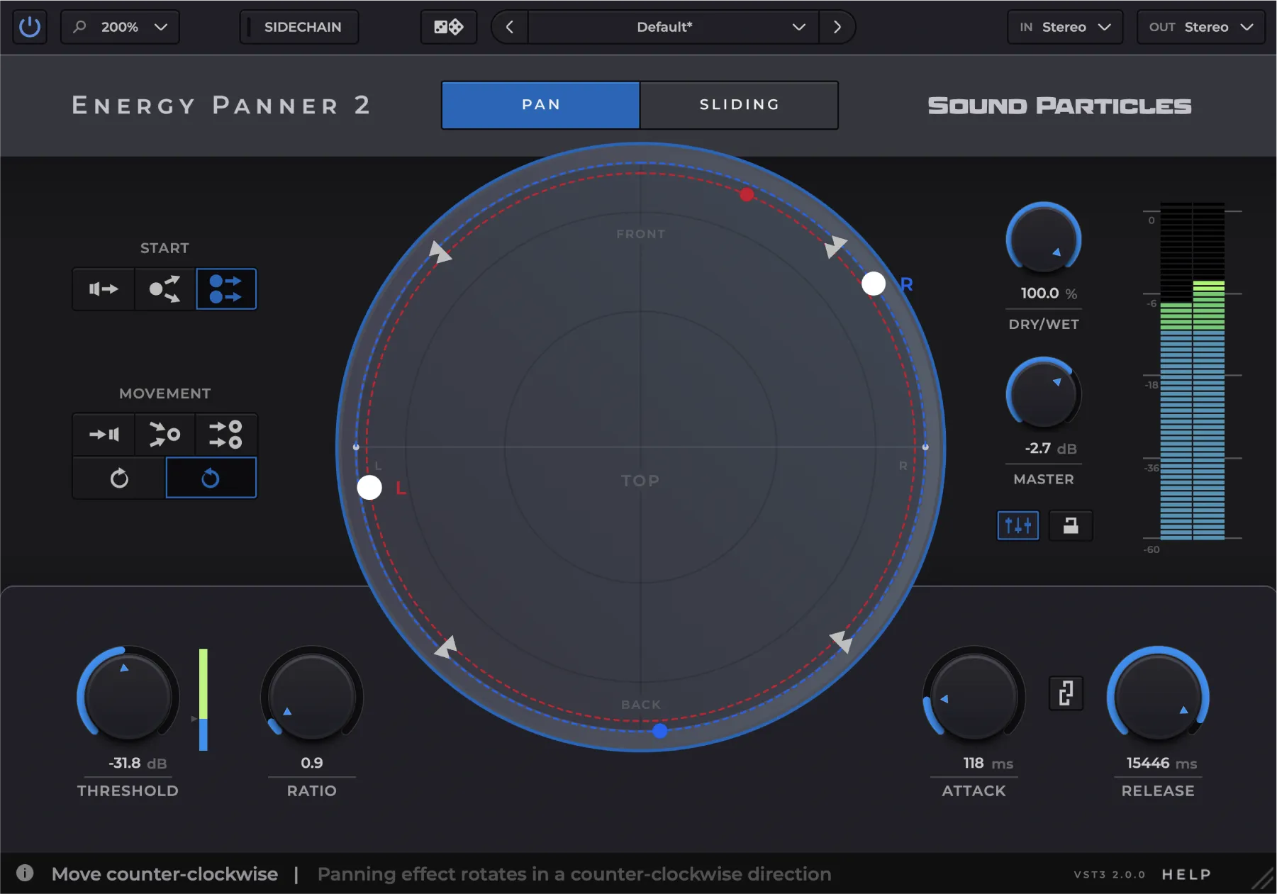Go to next preset arrow

pos(837,27)
